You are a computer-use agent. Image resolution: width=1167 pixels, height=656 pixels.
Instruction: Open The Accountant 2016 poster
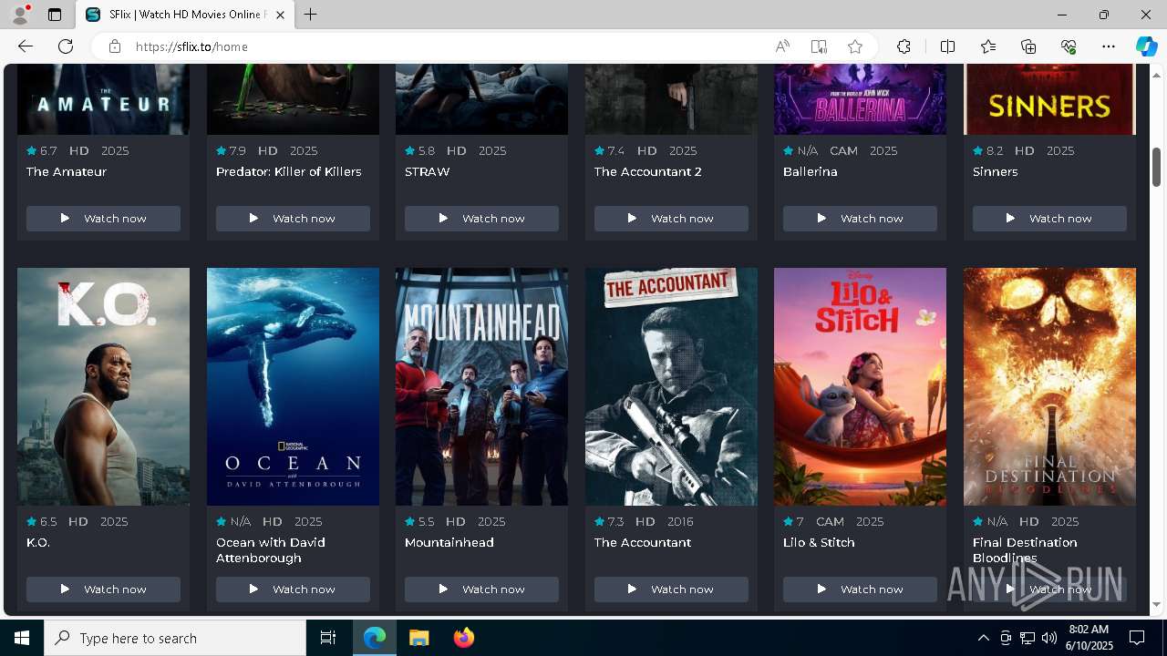[x=671, y=386]
